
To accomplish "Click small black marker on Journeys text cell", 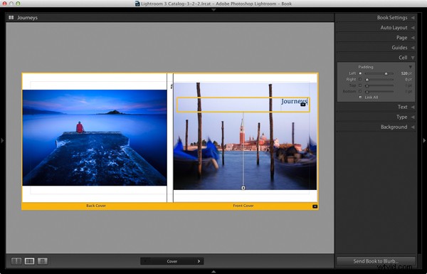I will click(303, 105).
